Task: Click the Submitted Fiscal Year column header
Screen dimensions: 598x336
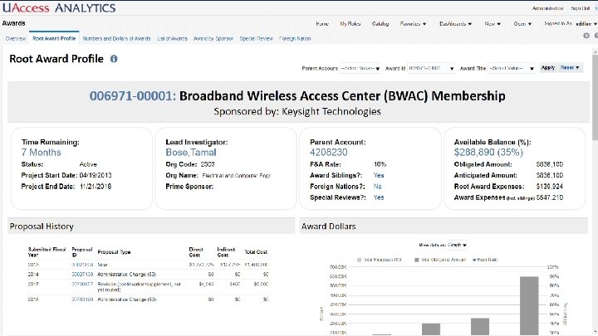Action: click(47, 252)
